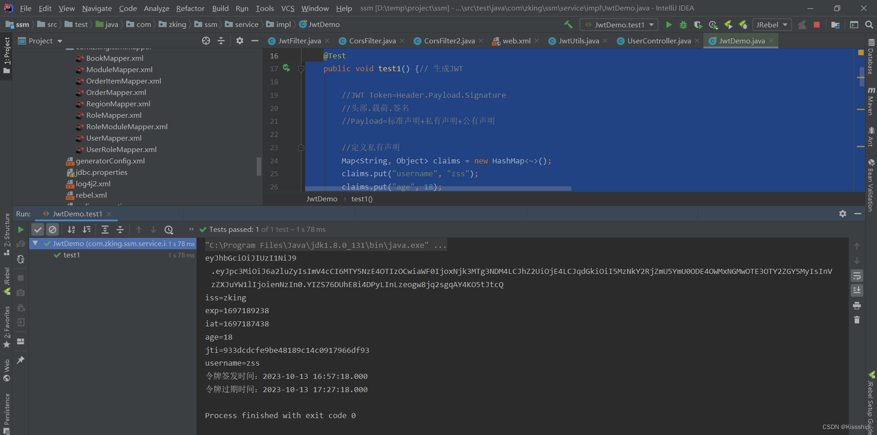This screenshot has width=877, height=435.
Task: Switch to the JwtUtils.java editor tab
Action: tap(579, 41)
